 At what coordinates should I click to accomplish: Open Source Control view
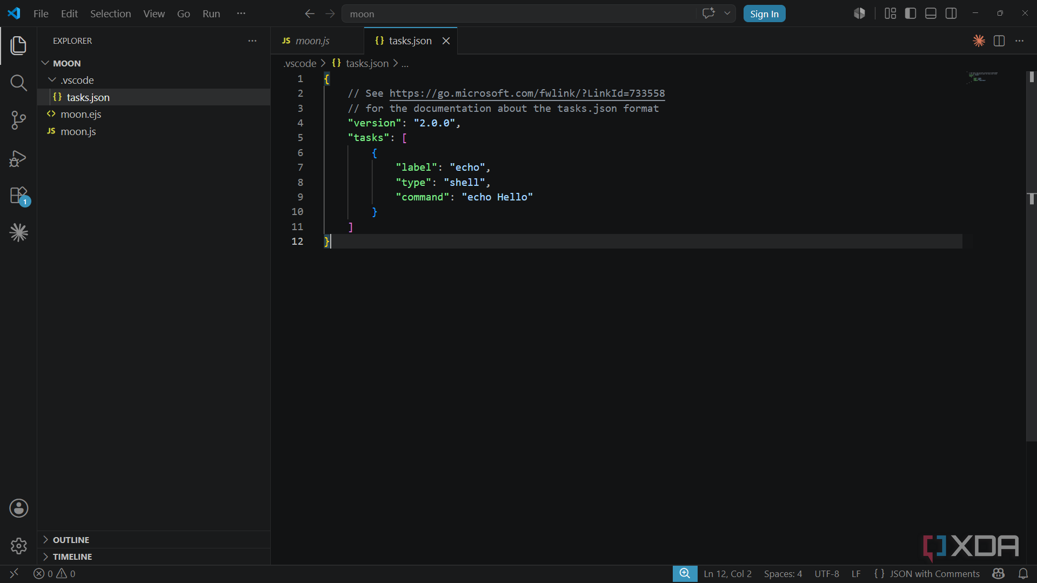point(18,120)
